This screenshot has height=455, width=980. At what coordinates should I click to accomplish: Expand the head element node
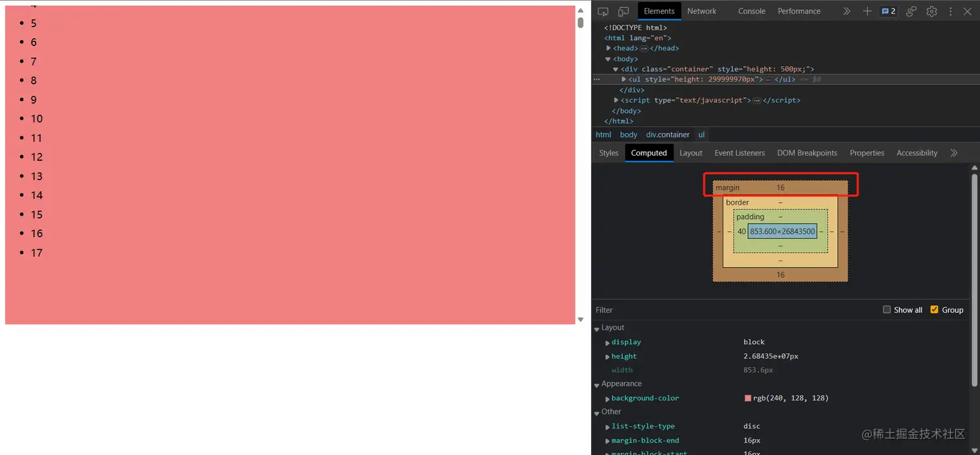tap(609, 48)
